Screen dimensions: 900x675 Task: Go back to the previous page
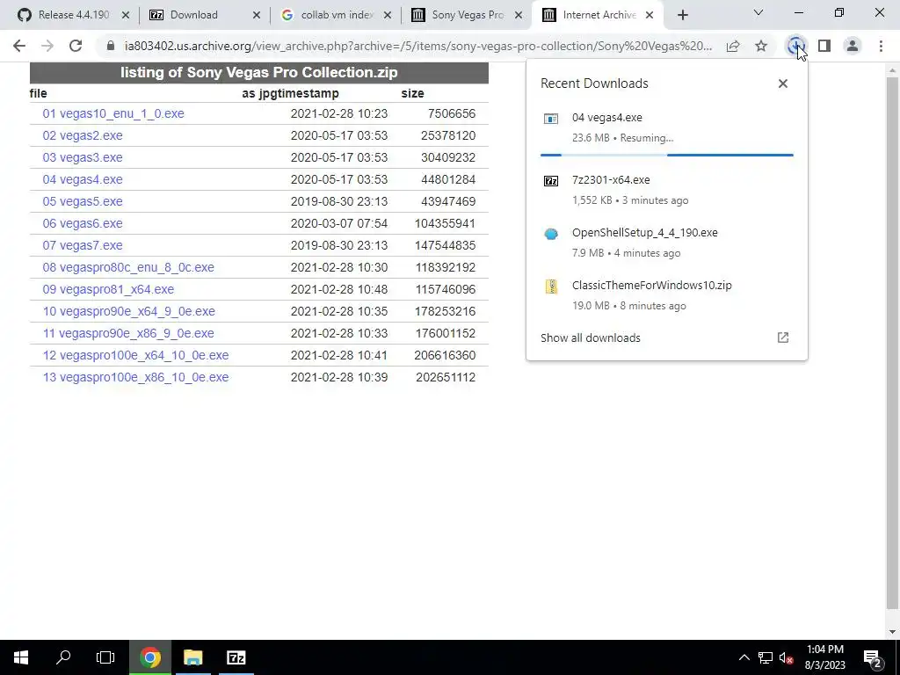coord(19,46)
